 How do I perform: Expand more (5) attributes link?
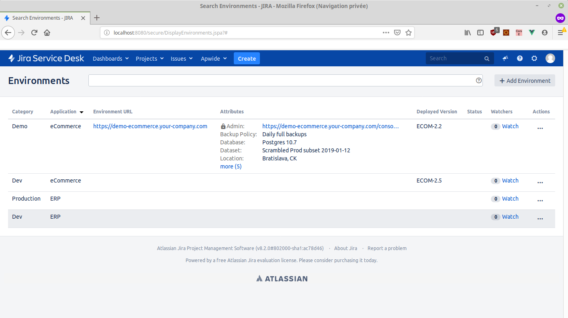[x=231, y=166]
